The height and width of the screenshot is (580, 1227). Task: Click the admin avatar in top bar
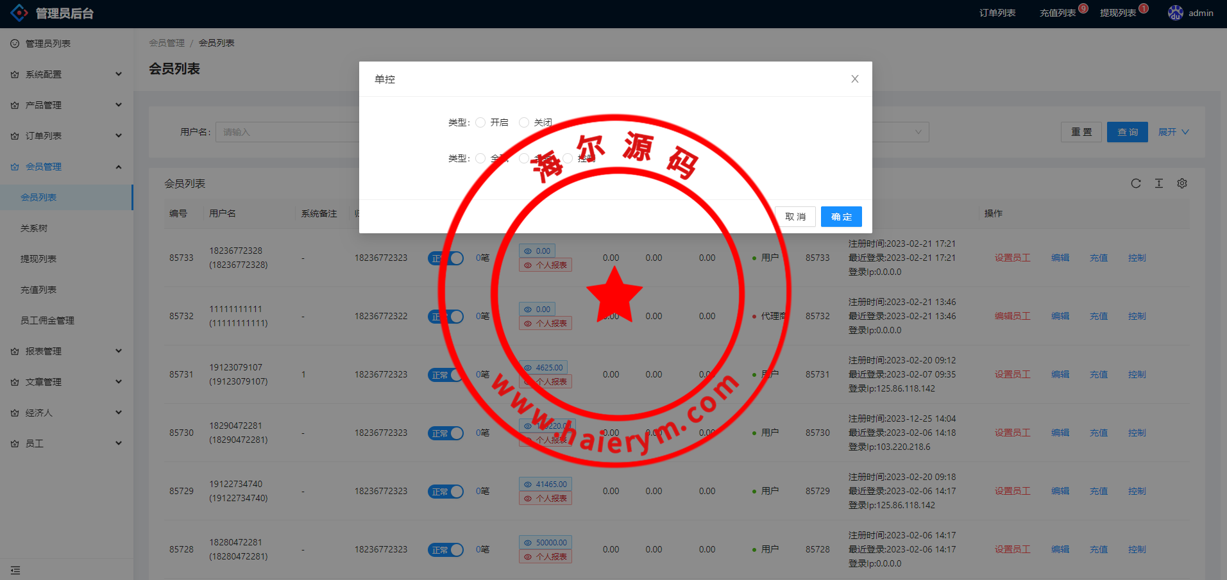(x=1175, y=12)
